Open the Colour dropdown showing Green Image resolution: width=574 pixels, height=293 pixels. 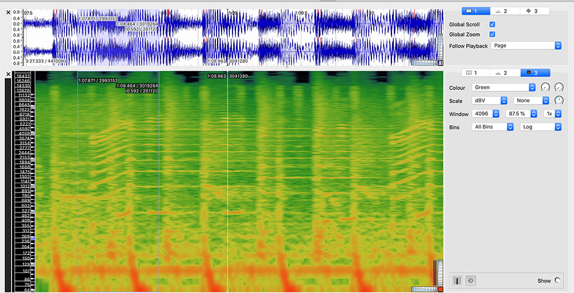(x=503, y=87)
